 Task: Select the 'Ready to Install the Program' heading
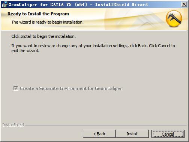(x=38, y=14)
